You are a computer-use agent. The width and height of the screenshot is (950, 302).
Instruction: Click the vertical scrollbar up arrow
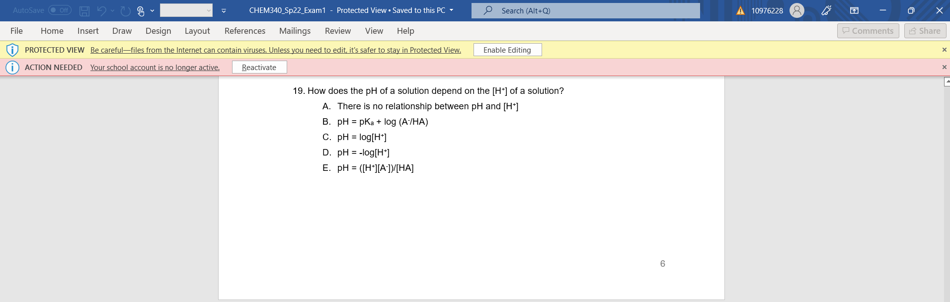[x=947, y=81]
